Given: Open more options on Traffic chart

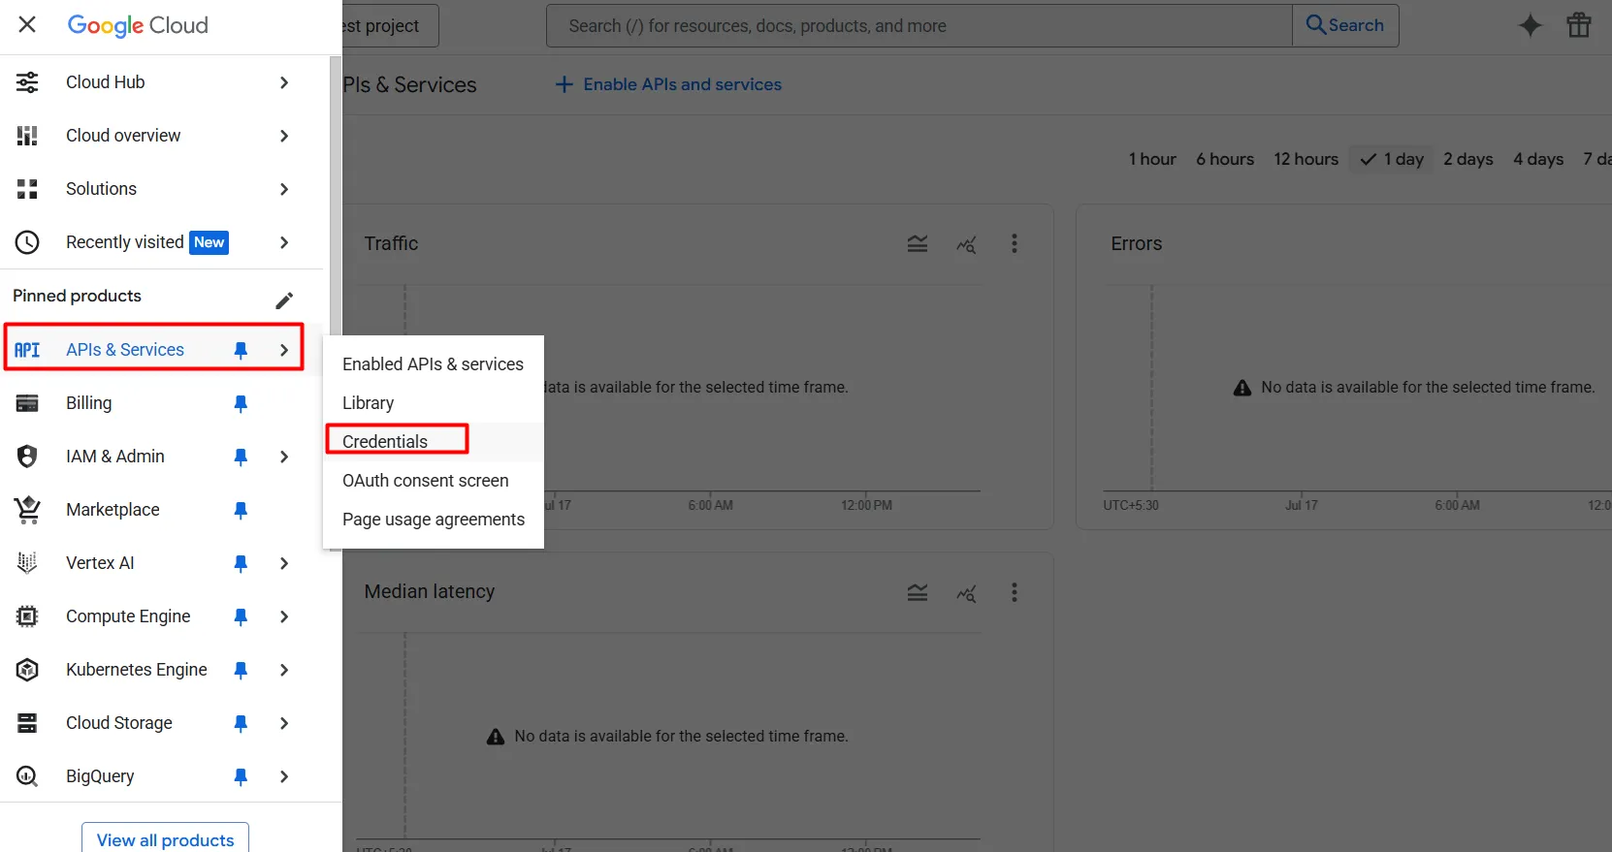Looking at the screenshot, I should (1015, 243).
